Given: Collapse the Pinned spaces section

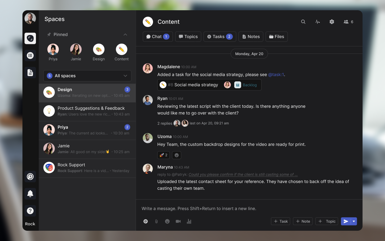Looking at the screenshot, I should (x=125, y=34).
